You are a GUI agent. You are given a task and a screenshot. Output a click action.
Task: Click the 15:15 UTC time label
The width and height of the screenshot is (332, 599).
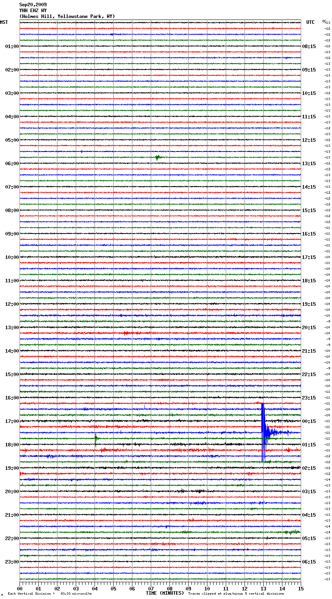pos(309,210)
